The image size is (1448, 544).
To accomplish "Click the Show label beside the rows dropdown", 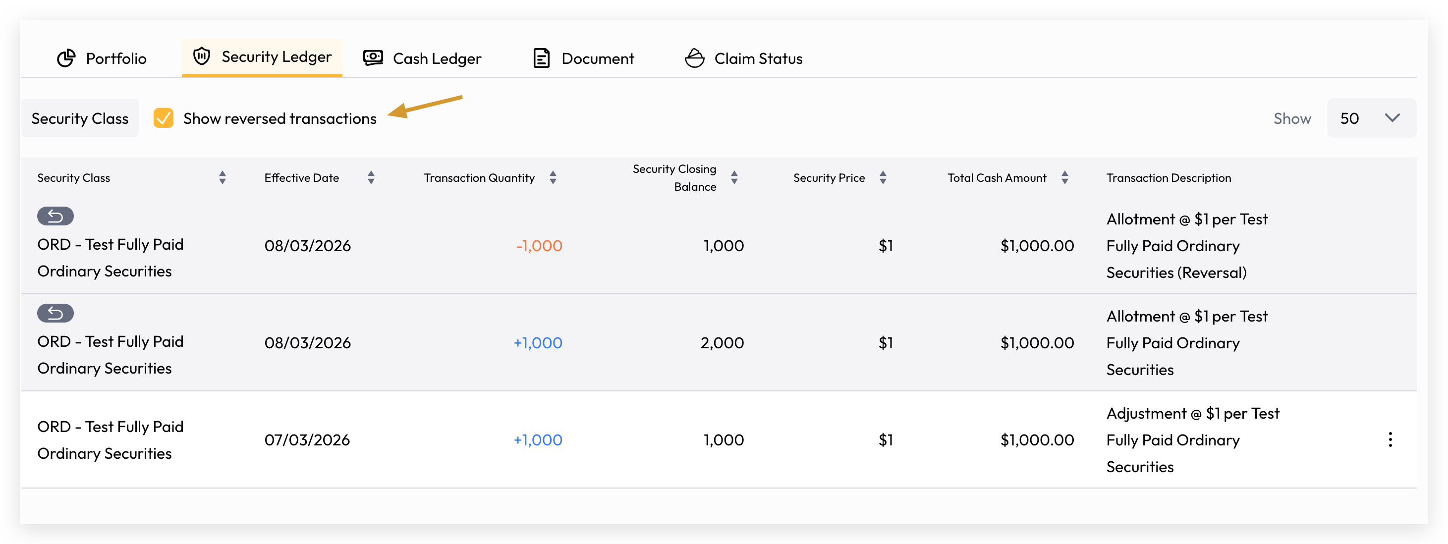I will tap(1292, 118).
